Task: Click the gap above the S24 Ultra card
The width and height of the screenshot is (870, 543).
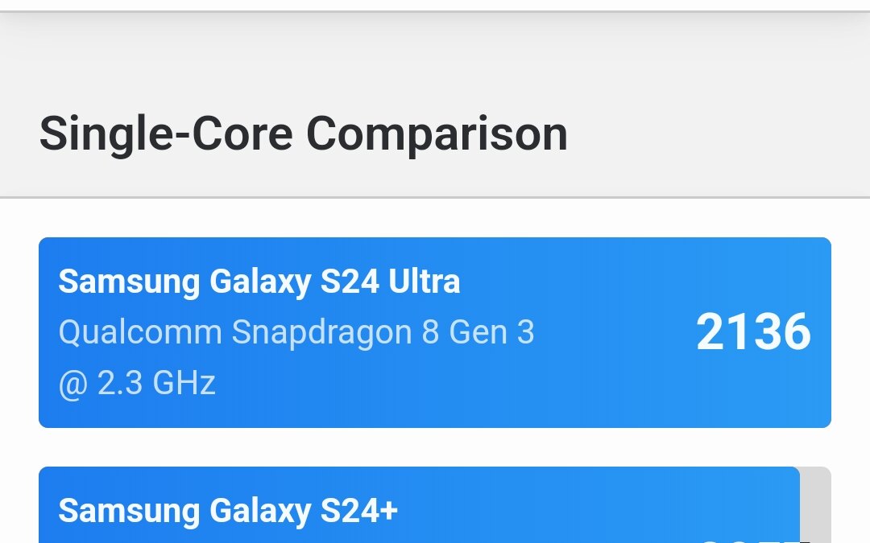Action: [435, 217]
